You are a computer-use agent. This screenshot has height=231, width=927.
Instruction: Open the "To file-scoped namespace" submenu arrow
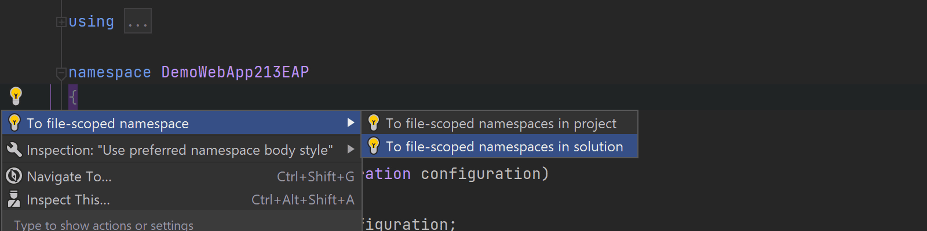coord(351,123)
